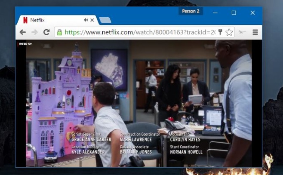This screenshot has height=175, width=283.
Task: Click the credit name MARK LAWRENCE
Action: coord(136,139)
